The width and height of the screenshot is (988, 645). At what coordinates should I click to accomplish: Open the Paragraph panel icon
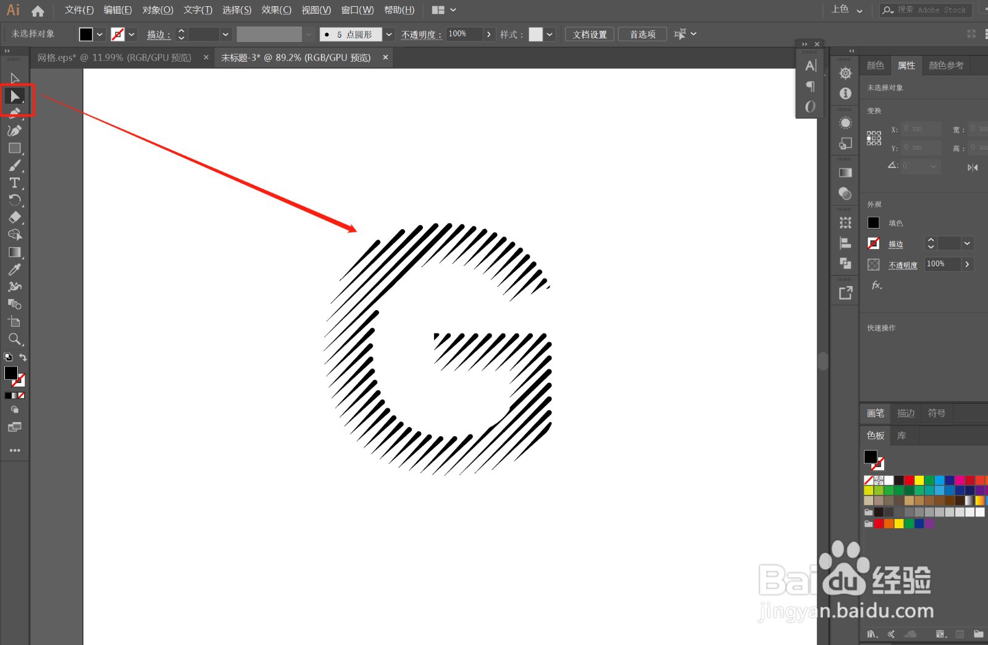(x=810, y=86)
